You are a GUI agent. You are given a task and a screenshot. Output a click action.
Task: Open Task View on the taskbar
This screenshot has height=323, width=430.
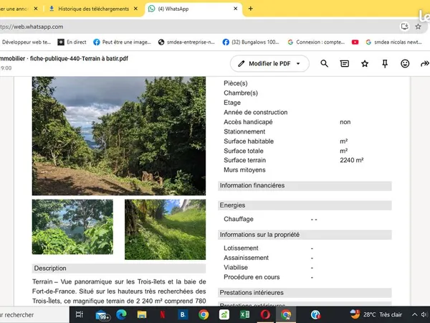80,314
